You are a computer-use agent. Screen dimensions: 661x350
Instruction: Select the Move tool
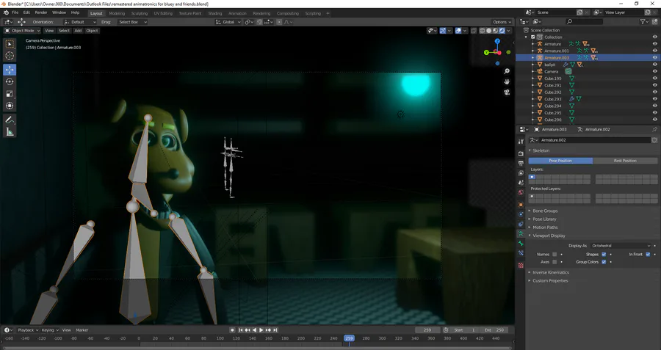coord(10,70)
